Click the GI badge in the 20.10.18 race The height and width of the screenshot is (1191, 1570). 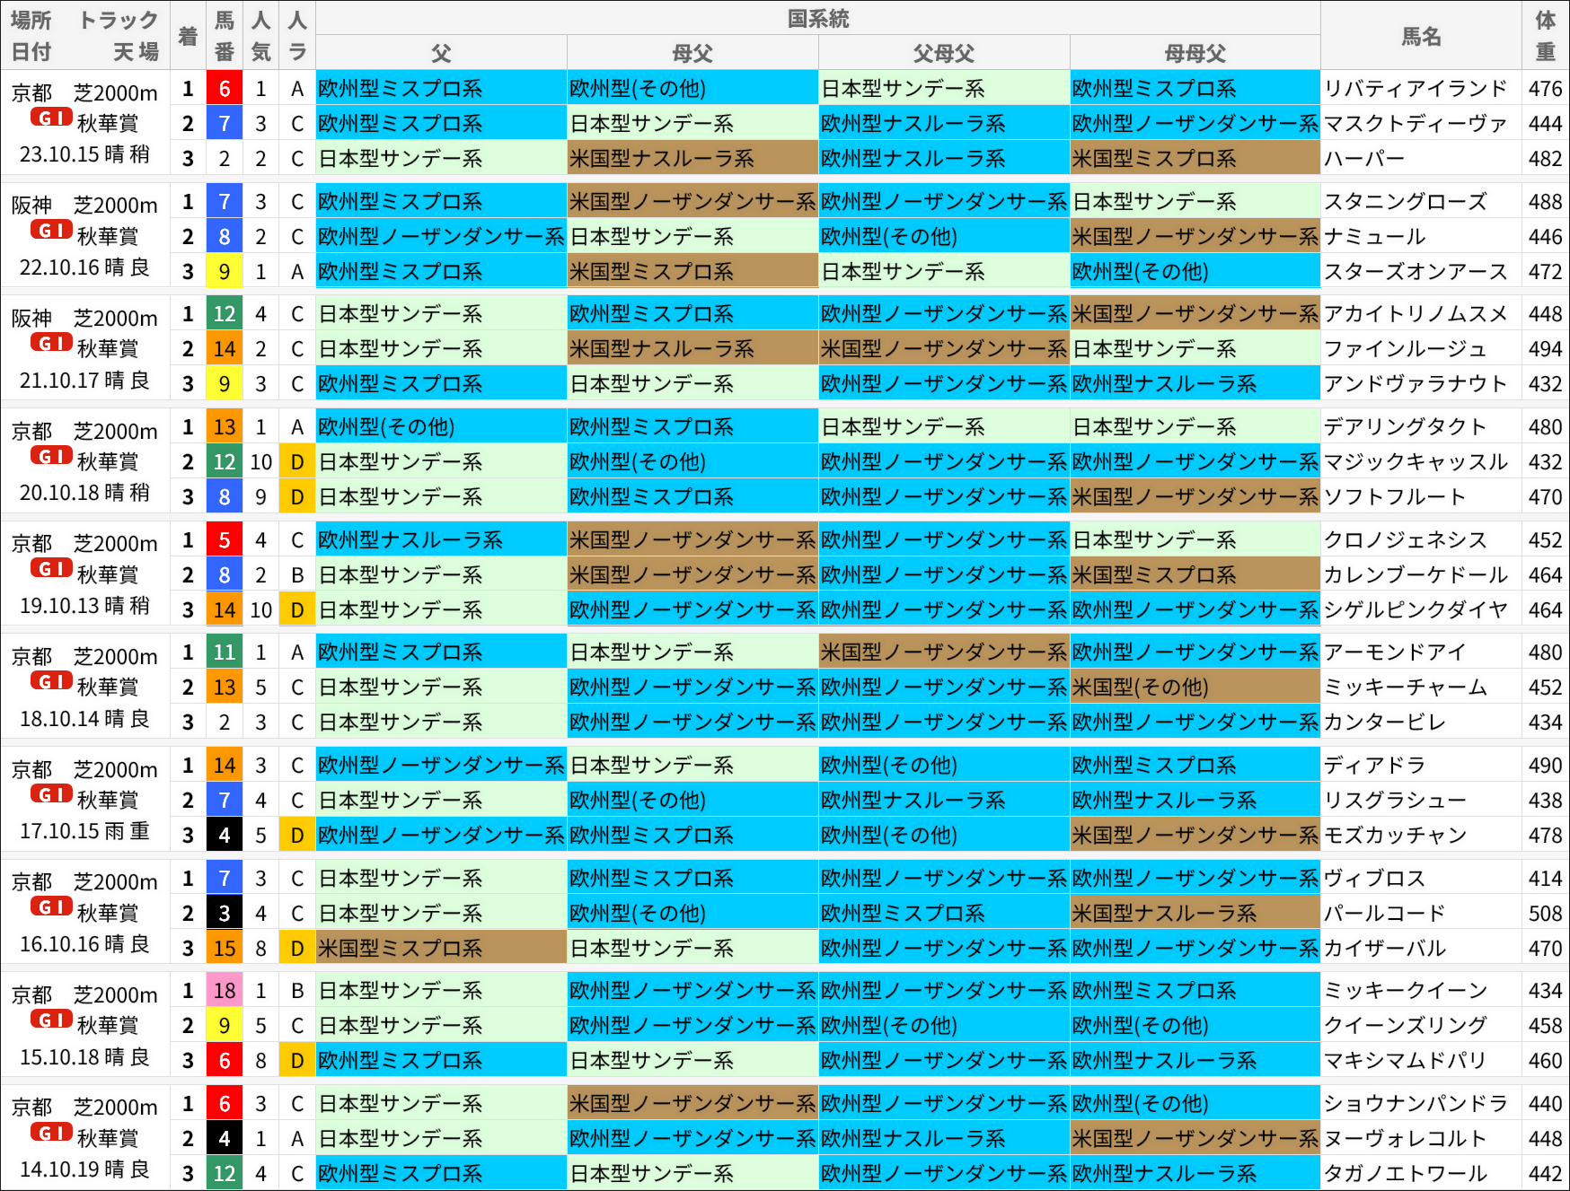click(x=51, y=455)
